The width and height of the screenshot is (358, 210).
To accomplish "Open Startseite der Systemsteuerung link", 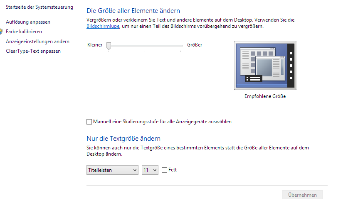I will pos(40,7).
